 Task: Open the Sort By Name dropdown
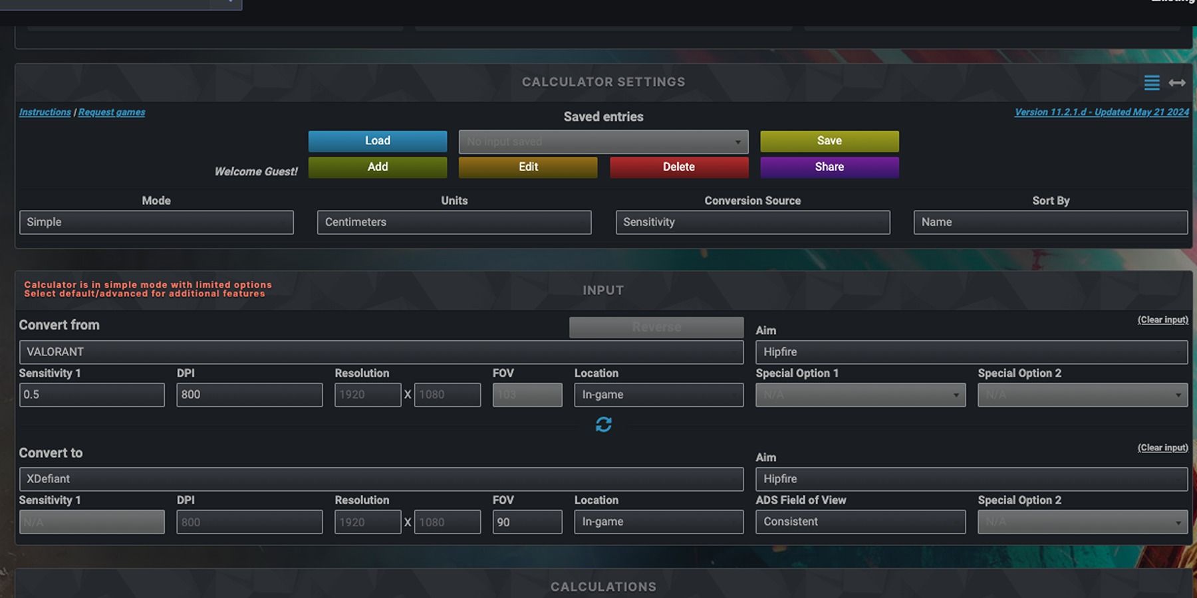(x=1050, y=223)
